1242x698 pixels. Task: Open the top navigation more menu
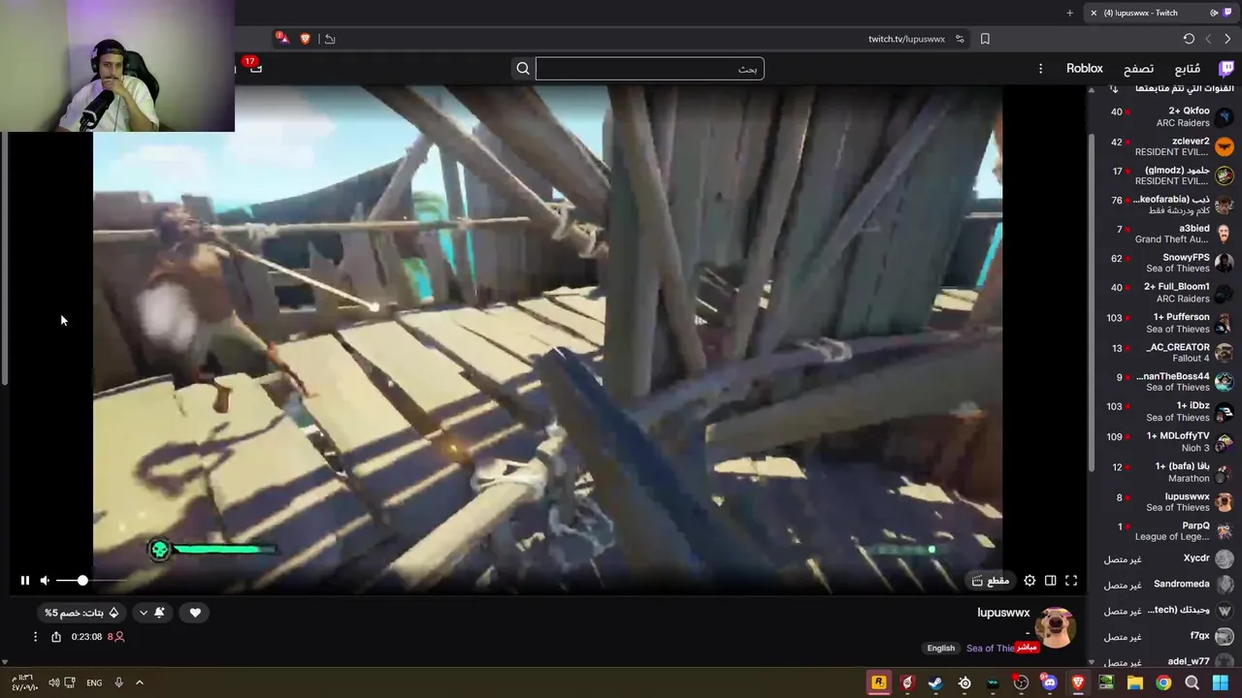(1040, 69)
